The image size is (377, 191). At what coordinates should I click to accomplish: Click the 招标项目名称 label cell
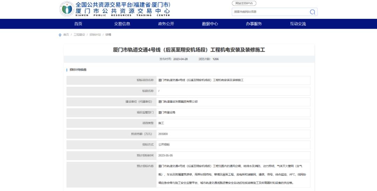(112, 80)
